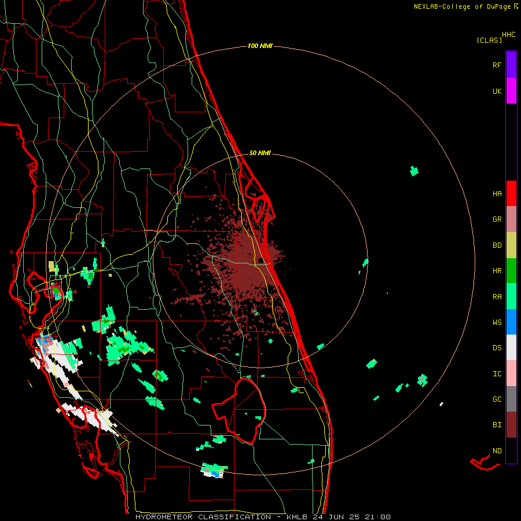Pick the yellow BD legend swatch
The height and width of the screenshot is (521, 521).
click(x=511, y=245)
